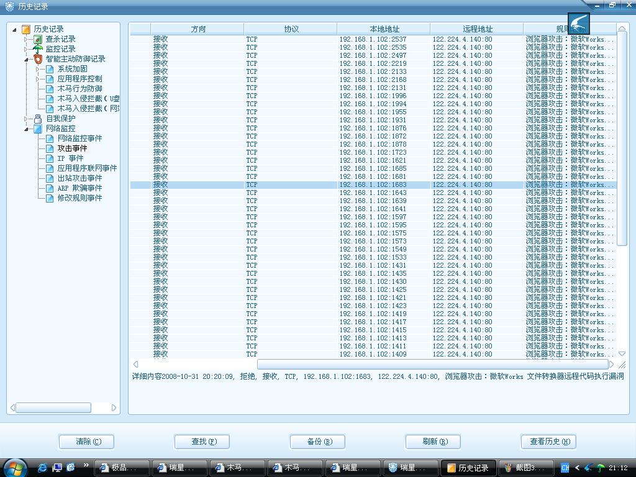The image size is (636, 477).
Task: Click the document icon beside 应用程序联网事件
Action: pos(50,168)
